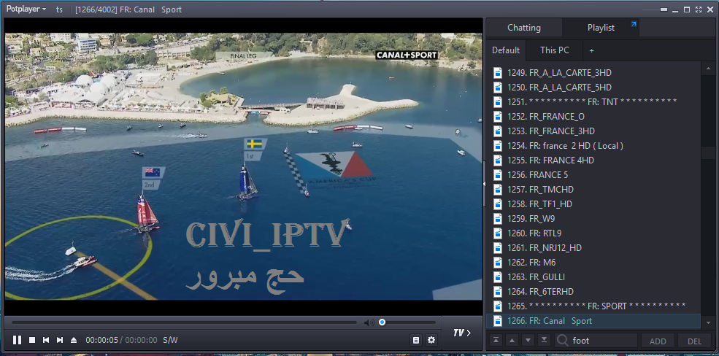Screen dimensions: 719x356
Task: Toggle fullscreen mode from title bar
Action: click(699, 9)
